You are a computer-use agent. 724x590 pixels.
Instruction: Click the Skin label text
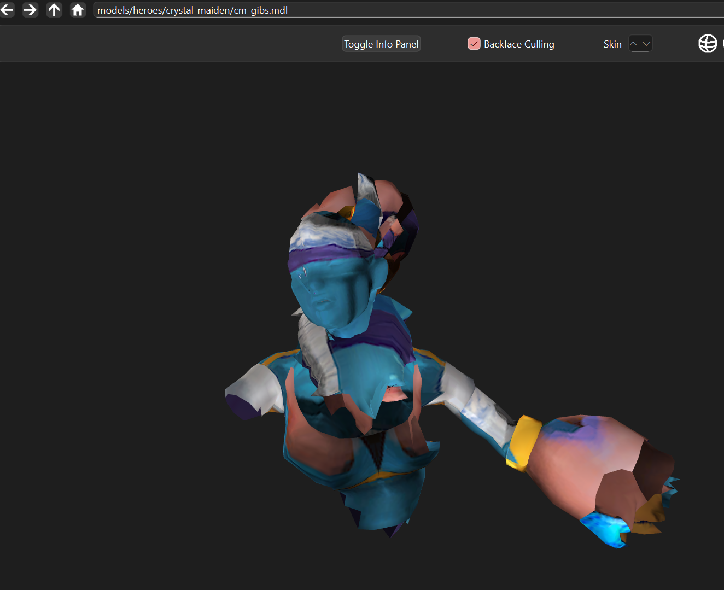pos(612,44)
